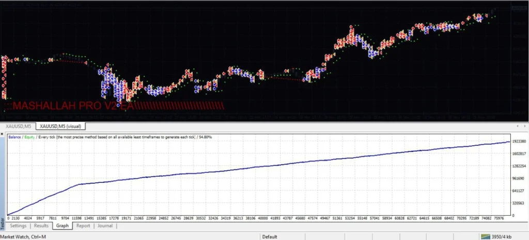The image size is (529, 240).
Task: Select the Graph tab
Action: (63, 226)
